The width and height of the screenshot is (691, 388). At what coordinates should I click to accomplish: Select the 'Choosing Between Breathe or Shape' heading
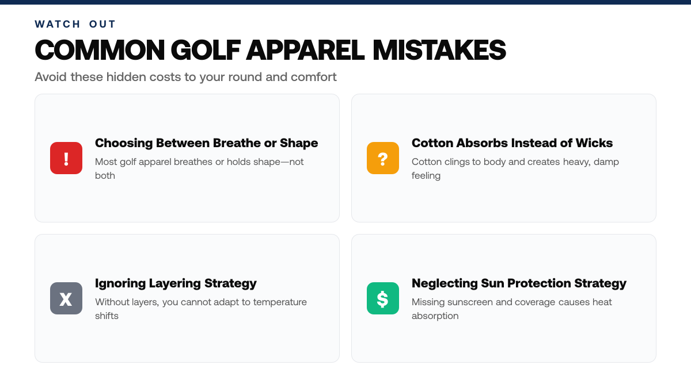point(206,143)
